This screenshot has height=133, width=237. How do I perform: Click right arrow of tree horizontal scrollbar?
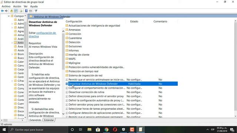pos(22,120)
